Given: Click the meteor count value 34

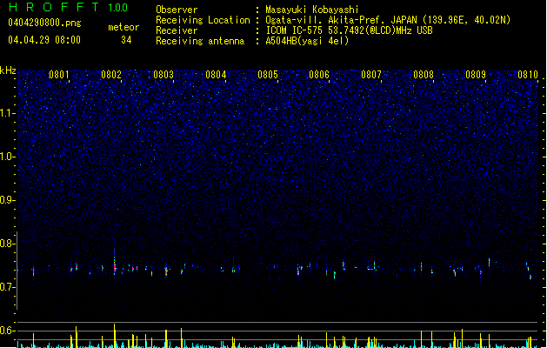Looking at the screenshot, I should [x=126, y=40].
